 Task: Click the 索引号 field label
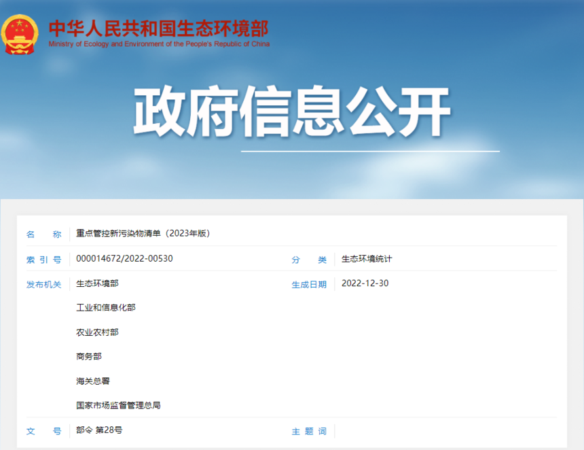(43, 260)
